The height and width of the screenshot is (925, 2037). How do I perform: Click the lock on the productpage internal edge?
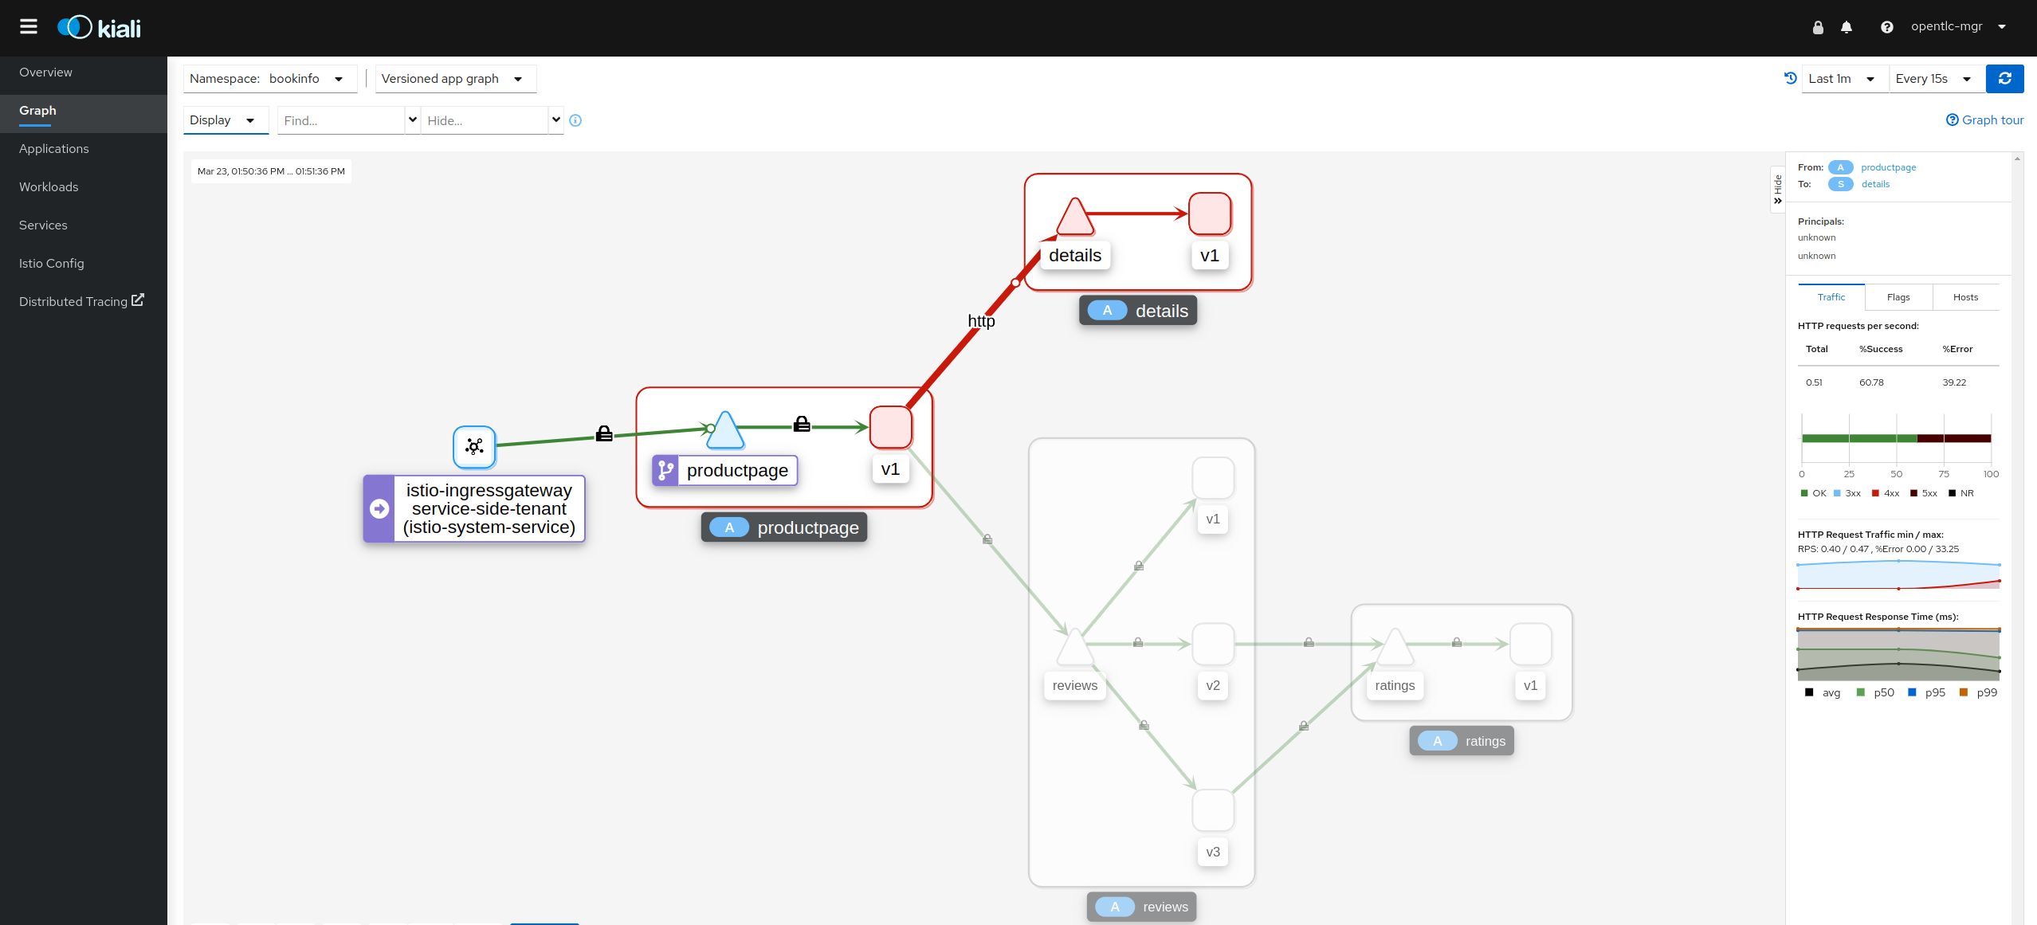[x=802, y=424]
